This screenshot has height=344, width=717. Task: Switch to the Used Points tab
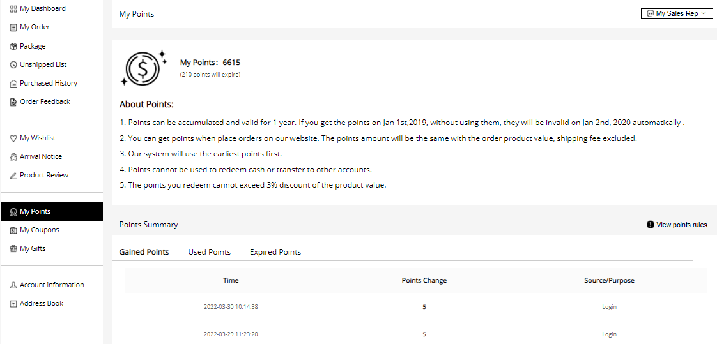210,252
